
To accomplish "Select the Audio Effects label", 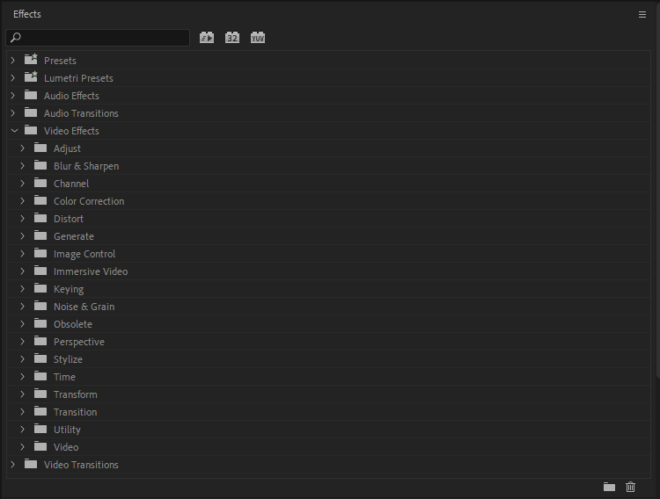I will point(71,96).
